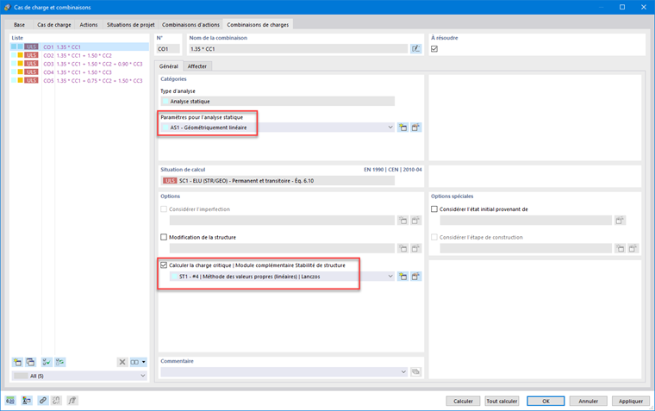Select CO1 1.35 * CC1 in list

pyautogui.click(x=79, y=47)
